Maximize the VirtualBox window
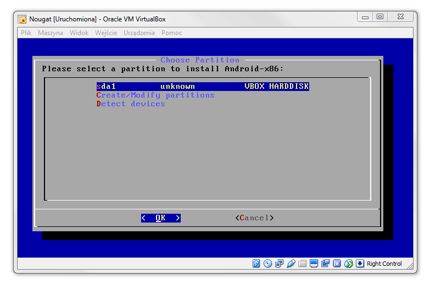 tap(380, 16)
